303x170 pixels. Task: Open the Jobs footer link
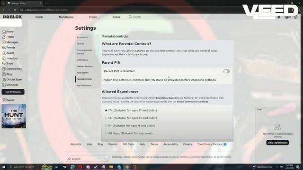89,144
